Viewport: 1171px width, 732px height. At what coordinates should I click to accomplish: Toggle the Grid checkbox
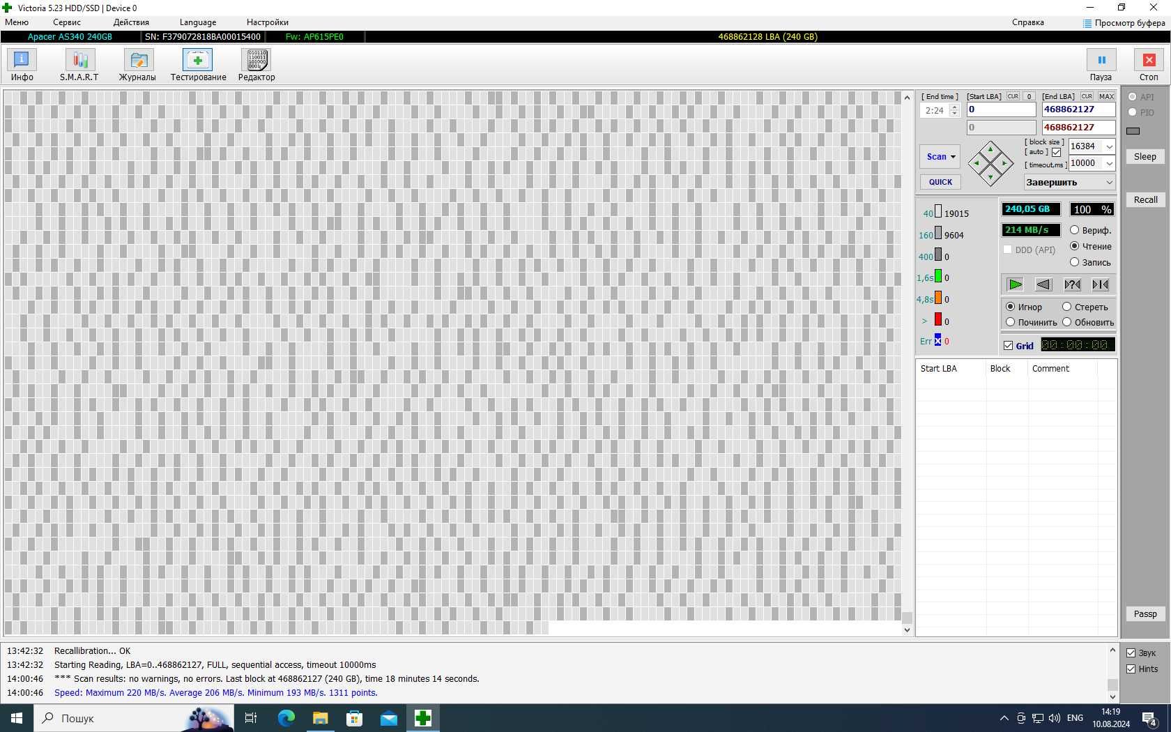pos(1008,345)
